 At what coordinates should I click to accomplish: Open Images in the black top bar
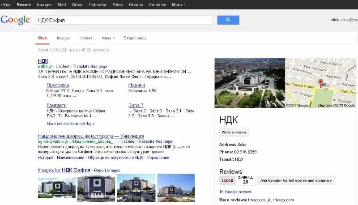point(44,5)
